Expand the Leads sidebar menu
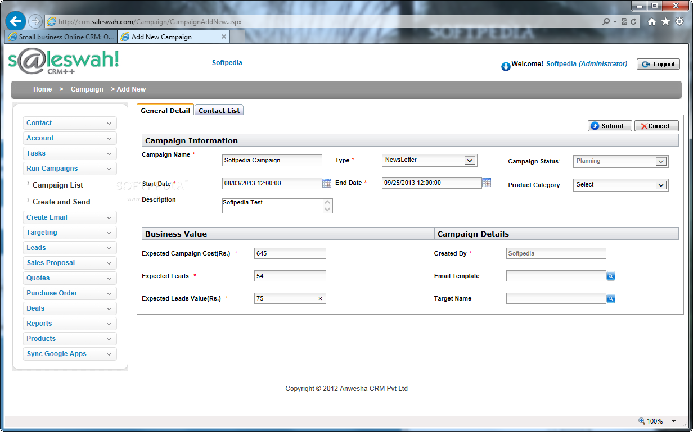 click(70, 248)
